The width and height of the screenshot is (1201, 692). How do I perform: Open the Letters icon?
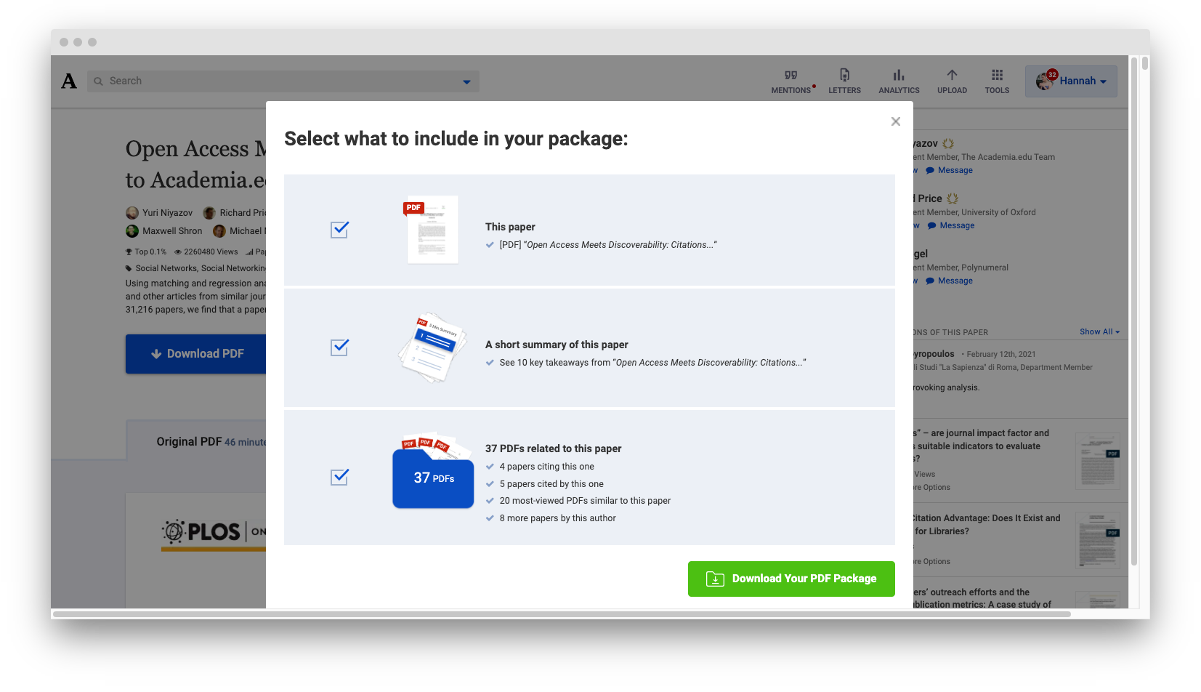click(x=844, y=81)
